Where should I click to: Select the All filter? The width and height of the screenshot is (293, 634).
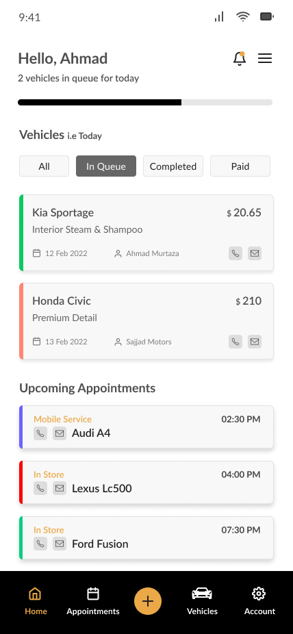point(44,166)
